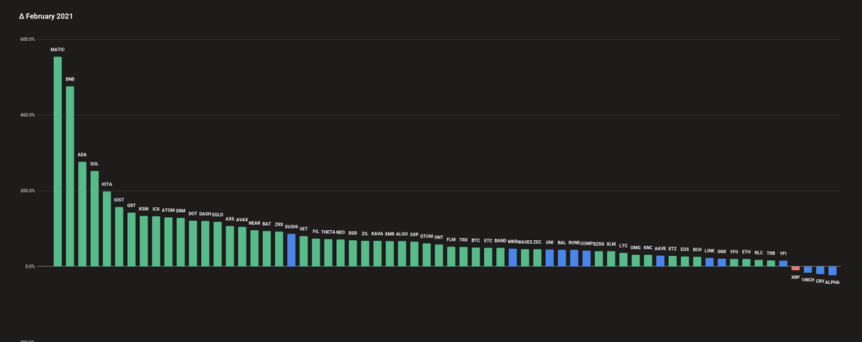Screen dimensions: 862x342
Task: Click the 600.0% axis label
Action: (27, 39)
